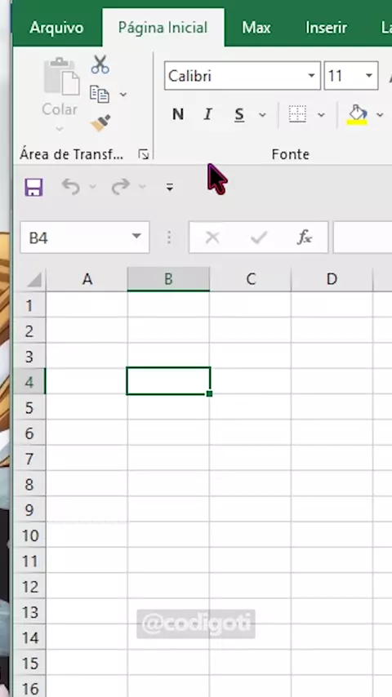This screenshot has height=697, width=392.
Task: Switch to the Inserir ribbon tab
Action: [x=326, y=28]
